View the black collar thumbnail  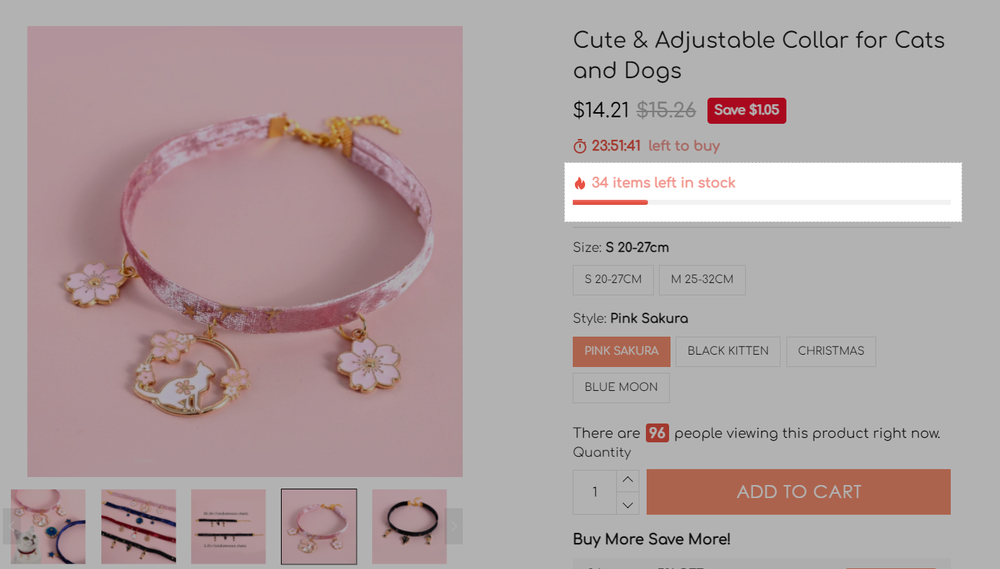(409, 526)
